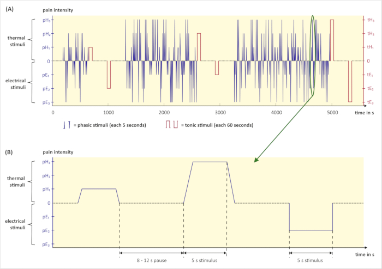Click the red tonic pulse reaching tE1

pyautogui.click(x=217, y=68)
